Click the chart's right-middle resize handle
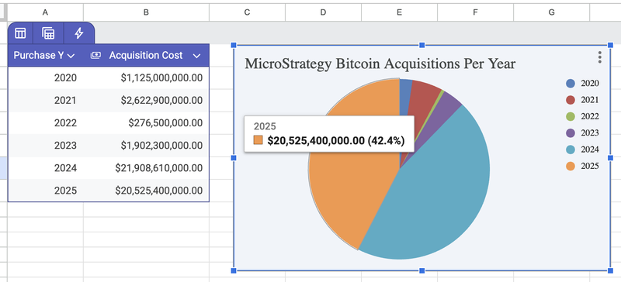Screen dimensions: 621x282 [x=610, y=158]
